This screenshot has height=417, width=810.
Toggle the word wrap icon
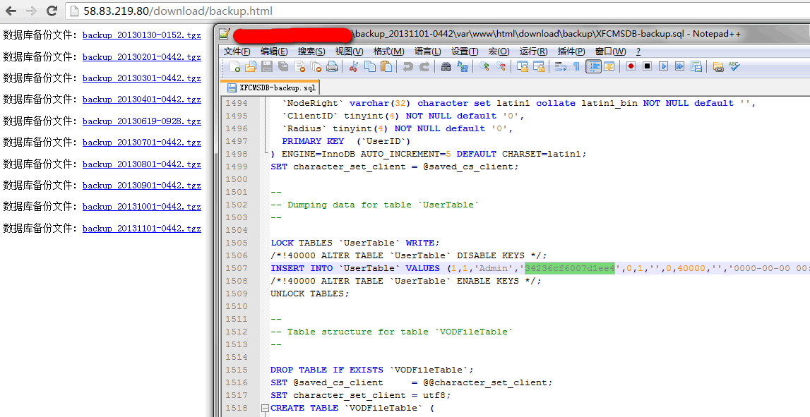pyautogui.click(x=561, y=66)
